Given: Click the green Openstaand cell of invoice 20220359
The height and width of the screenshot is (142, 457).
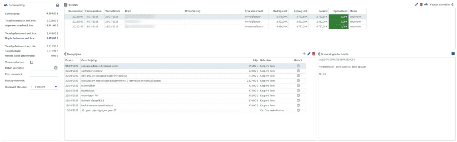Looking at the screenshot, I should (x=338, y=27).
